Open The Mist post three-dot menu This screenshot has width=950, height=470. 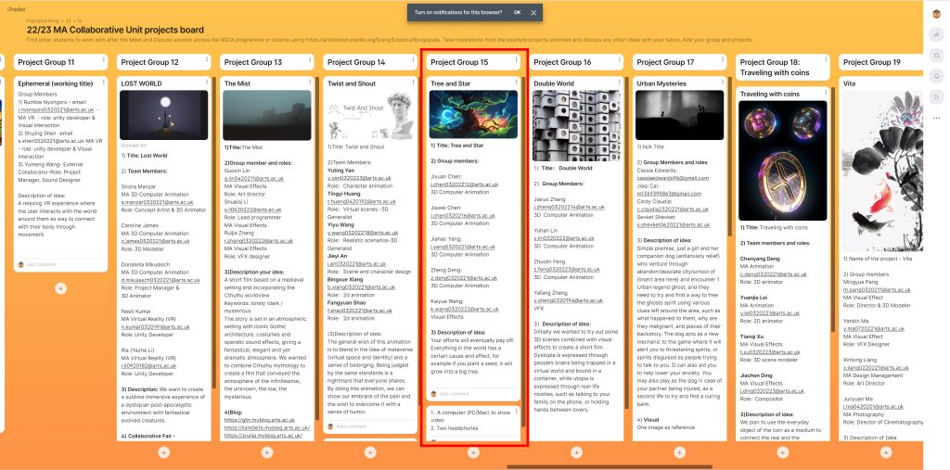[310, 82]
